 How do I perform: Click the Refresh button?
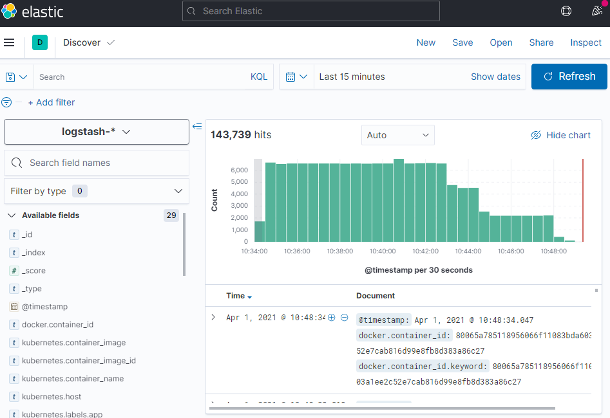tap(569, 77)
